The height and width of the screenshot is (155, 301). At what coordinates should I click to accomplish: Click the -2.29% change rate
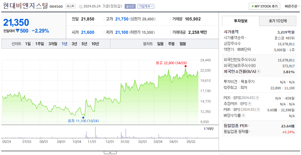pos(40,31)
